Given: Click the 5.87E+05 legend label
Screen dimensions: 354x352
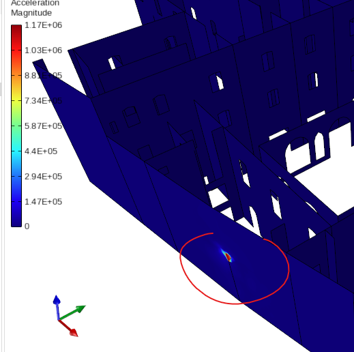Looking at the screenshot, I should [43, 126].
